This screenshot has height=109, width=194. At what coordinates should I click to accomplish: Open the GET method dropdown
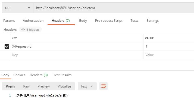(x=18, y=8)
